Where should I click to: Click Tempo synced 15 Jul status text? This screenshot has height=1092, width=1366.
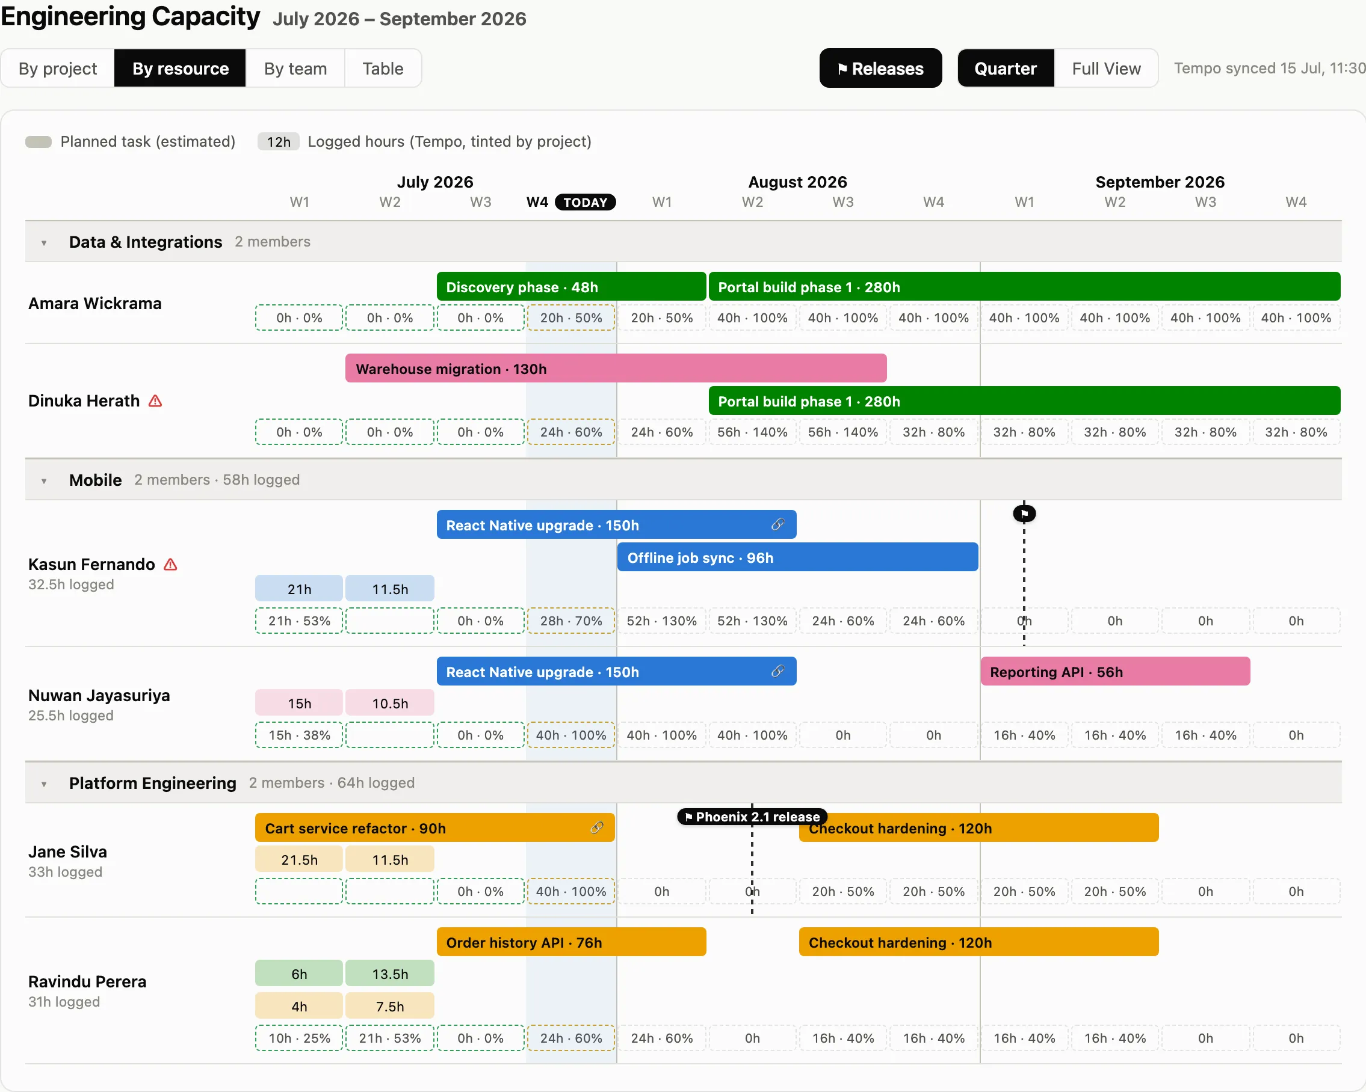tap(1269, 69)
